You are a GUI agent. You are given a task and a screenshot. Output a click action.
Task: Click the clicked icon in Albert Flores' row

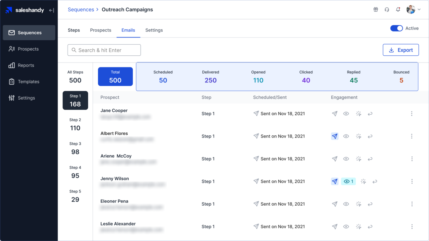pyautogui.click(x=359, y=136)
